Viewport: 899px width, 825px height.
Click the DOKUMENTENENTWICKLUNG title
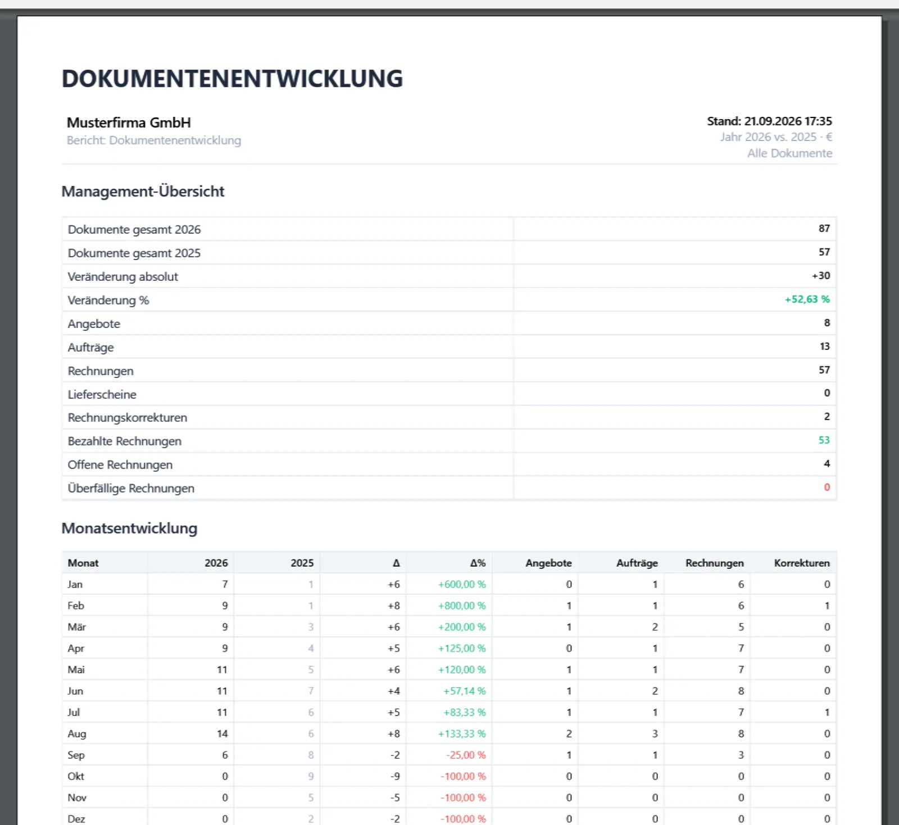[232, 79]
